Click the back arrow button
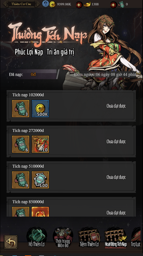The width and height of the screenshot is (143, 256). click(11, 242)
